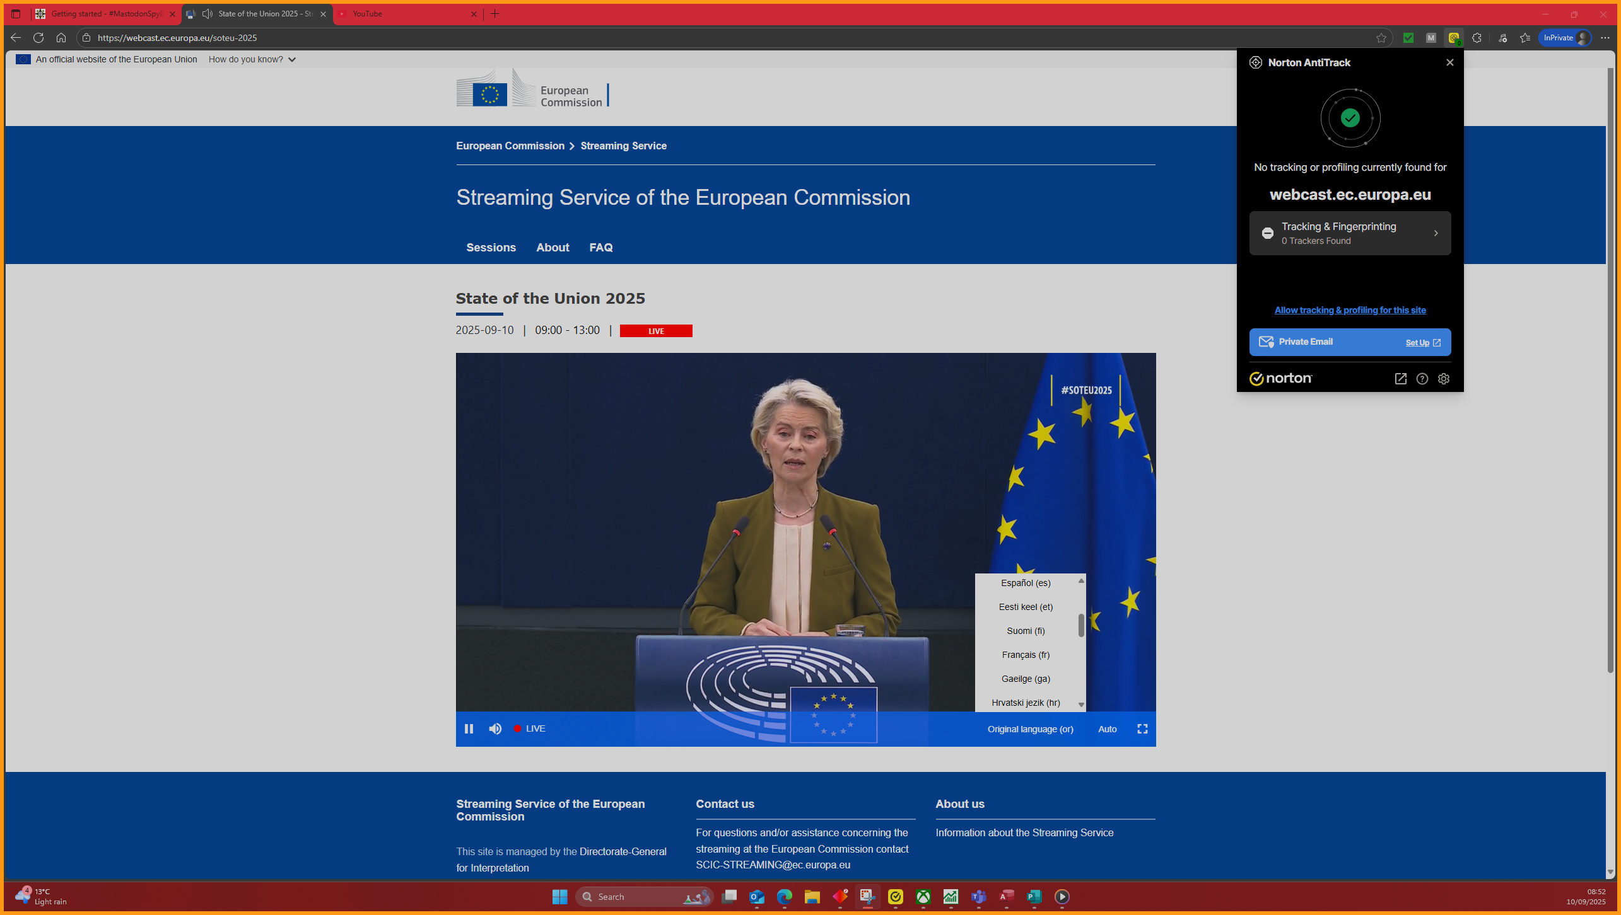The image size is (1621, 915).
Task: Click Norton AntiTrack extension toolbar icon
Action: [1454, 38]
